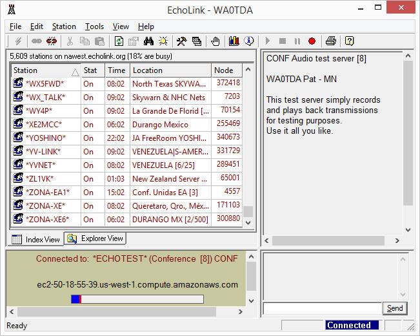This screenshot has width=420, height=336.
Task: Sort by the Station column header
Action: (x=46, y=70)
